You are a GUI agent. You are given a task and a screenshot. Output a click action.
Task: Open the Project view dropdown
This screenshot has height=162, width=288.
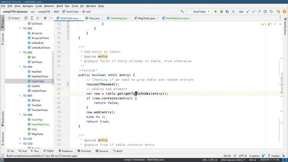[14, 18]
